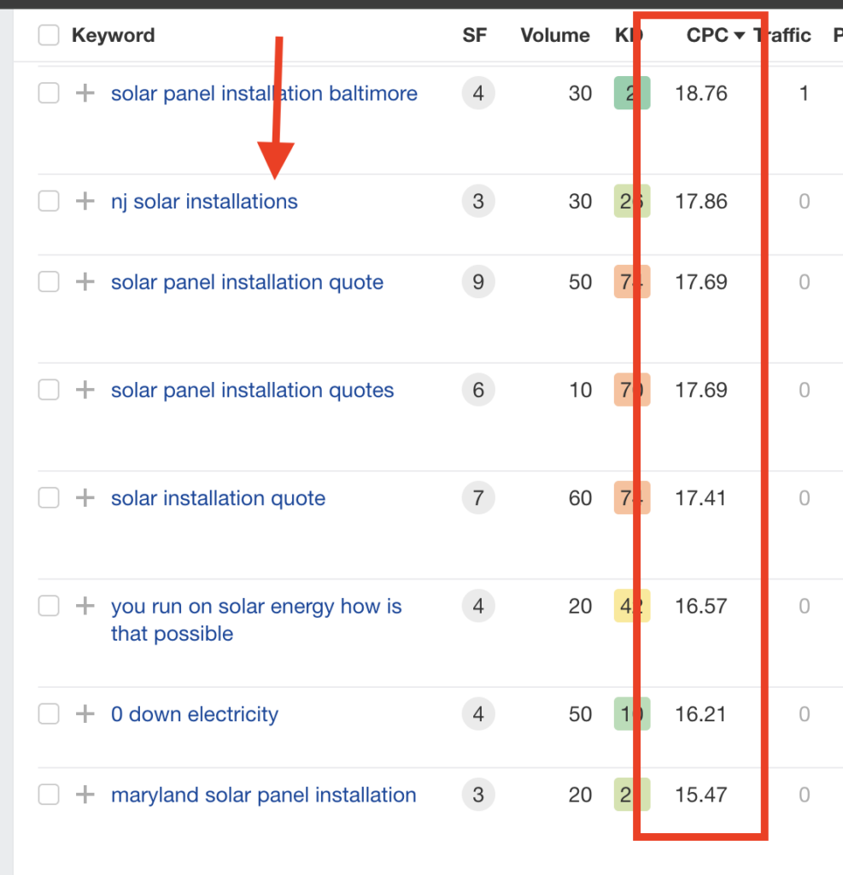
Task: Click the plus icon for solar installation quote
Action: tap(84, 497)
